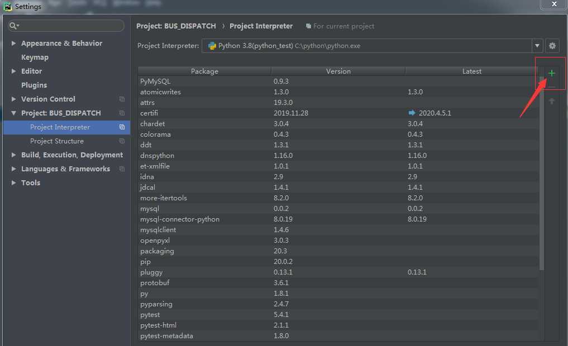
Task: Click project-level icon beside Languages & Frameworks
Action: pyautogui.click(x=122, y=169)
